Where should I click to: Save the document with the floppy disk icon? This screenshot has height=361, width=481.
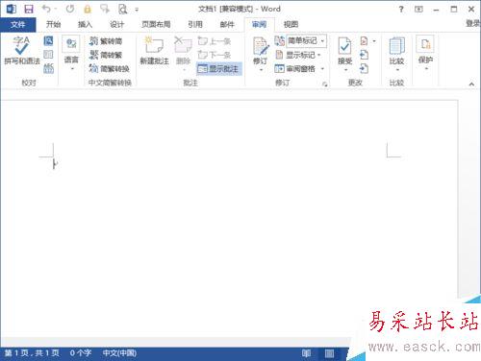point(29,9)
